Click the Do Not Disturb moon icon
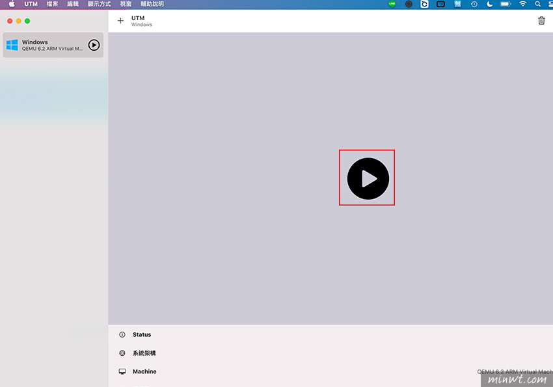Viewport: 553px width, 387px height. (x=489, y=5)
